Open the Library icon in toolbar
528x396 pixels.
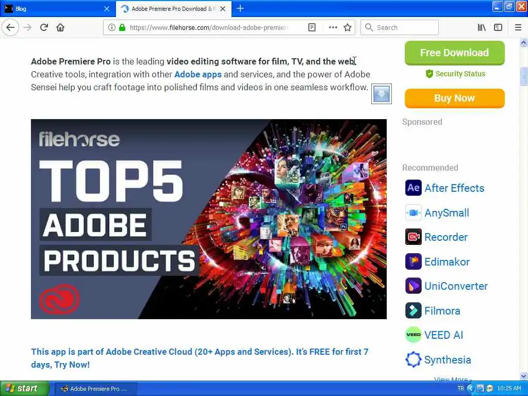482,28
